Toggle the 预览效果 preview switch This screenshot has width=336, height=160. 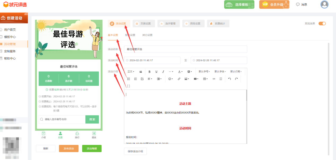pos(322,24)
